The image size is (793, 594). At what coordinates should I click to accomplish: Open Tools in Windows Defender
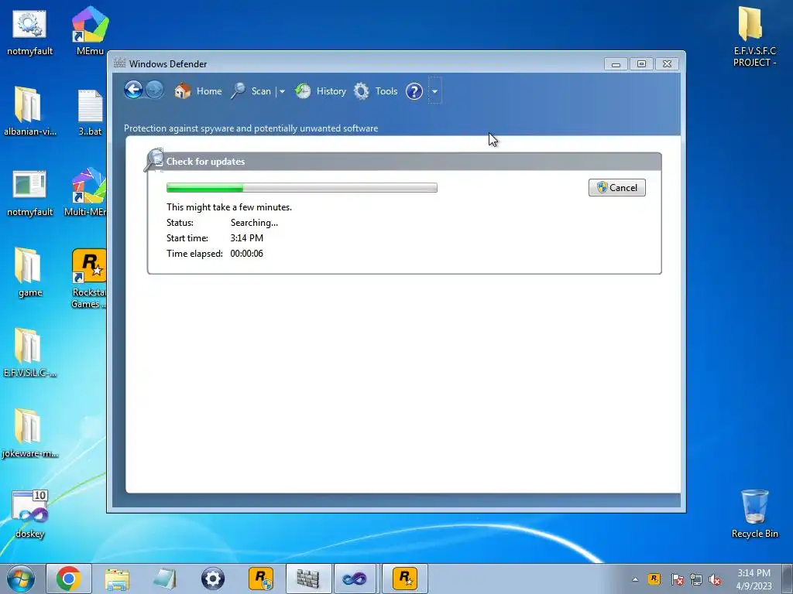tap(376, 91)
